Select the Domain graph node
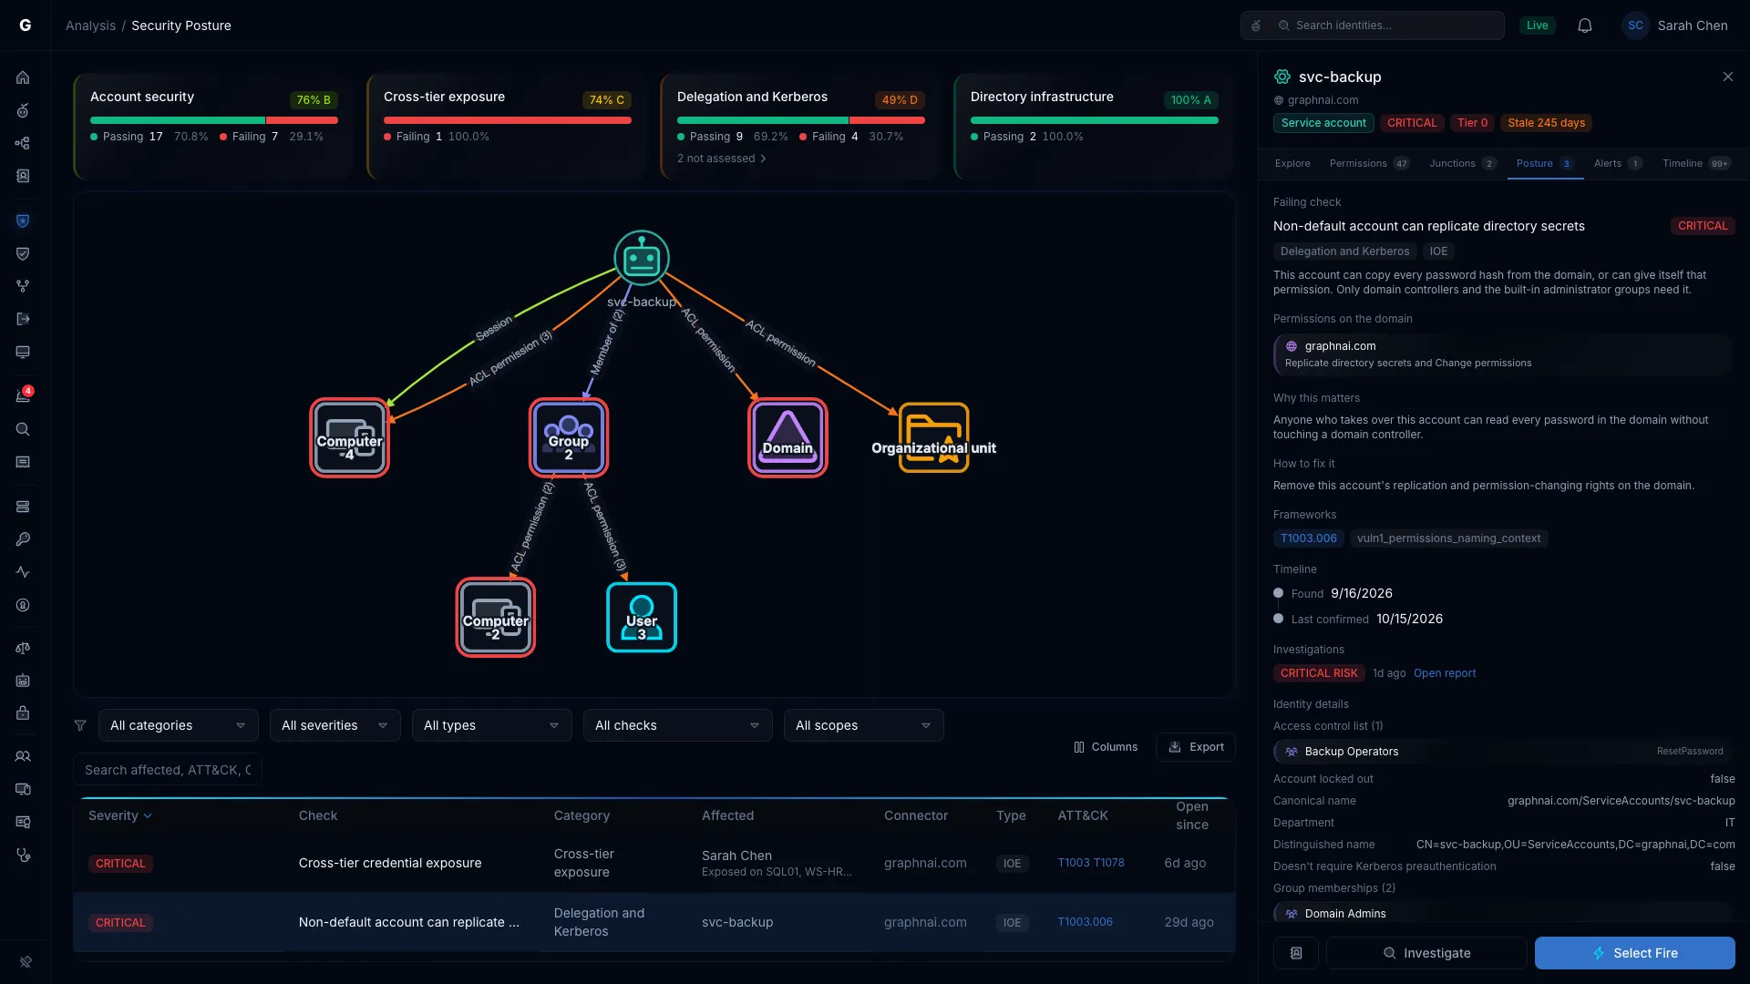Screen dimensions: 1750x984 [x=787, y=437]
